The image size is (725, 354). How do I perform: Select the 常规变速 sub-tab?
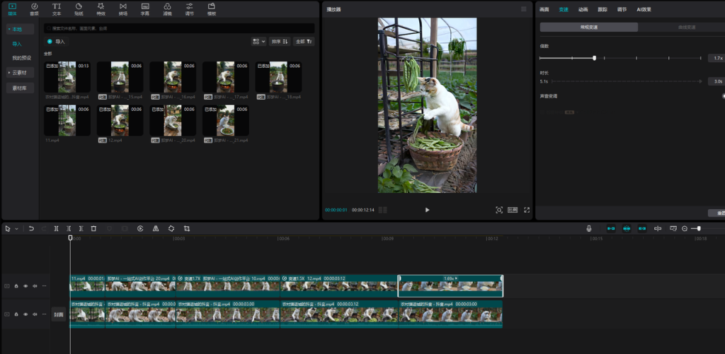tap(589, 28)
